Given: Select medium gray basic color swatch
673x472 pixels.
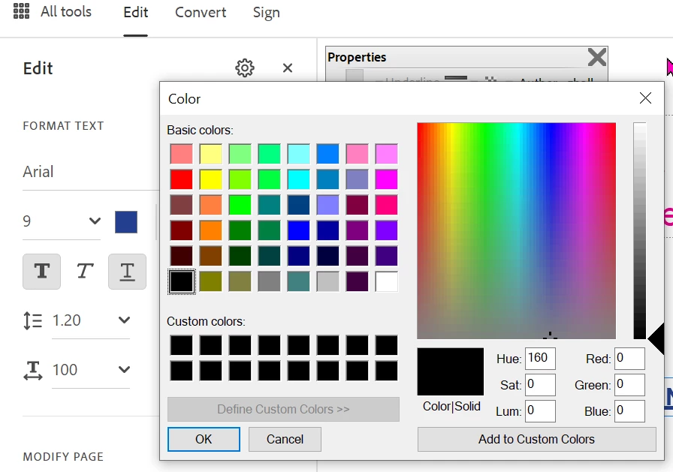Looking at the screenshot, I should click(269, 281).
